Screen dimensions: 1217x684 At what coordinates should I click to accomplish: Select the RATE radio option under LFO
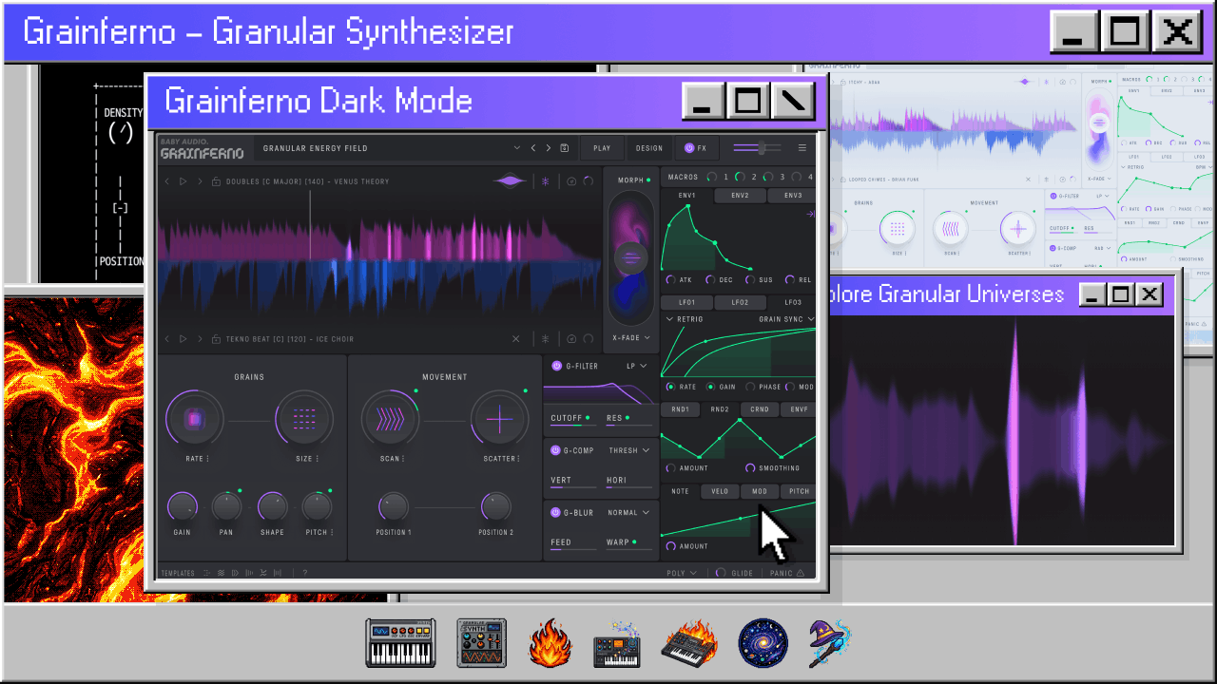pyautogui.click(x=671, y=388)
